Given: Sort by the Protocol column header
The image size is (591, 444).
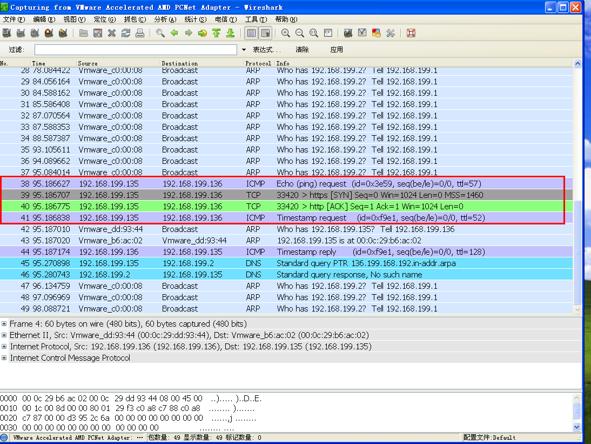Looking at the screenshot, I should [x=259, y=63].
